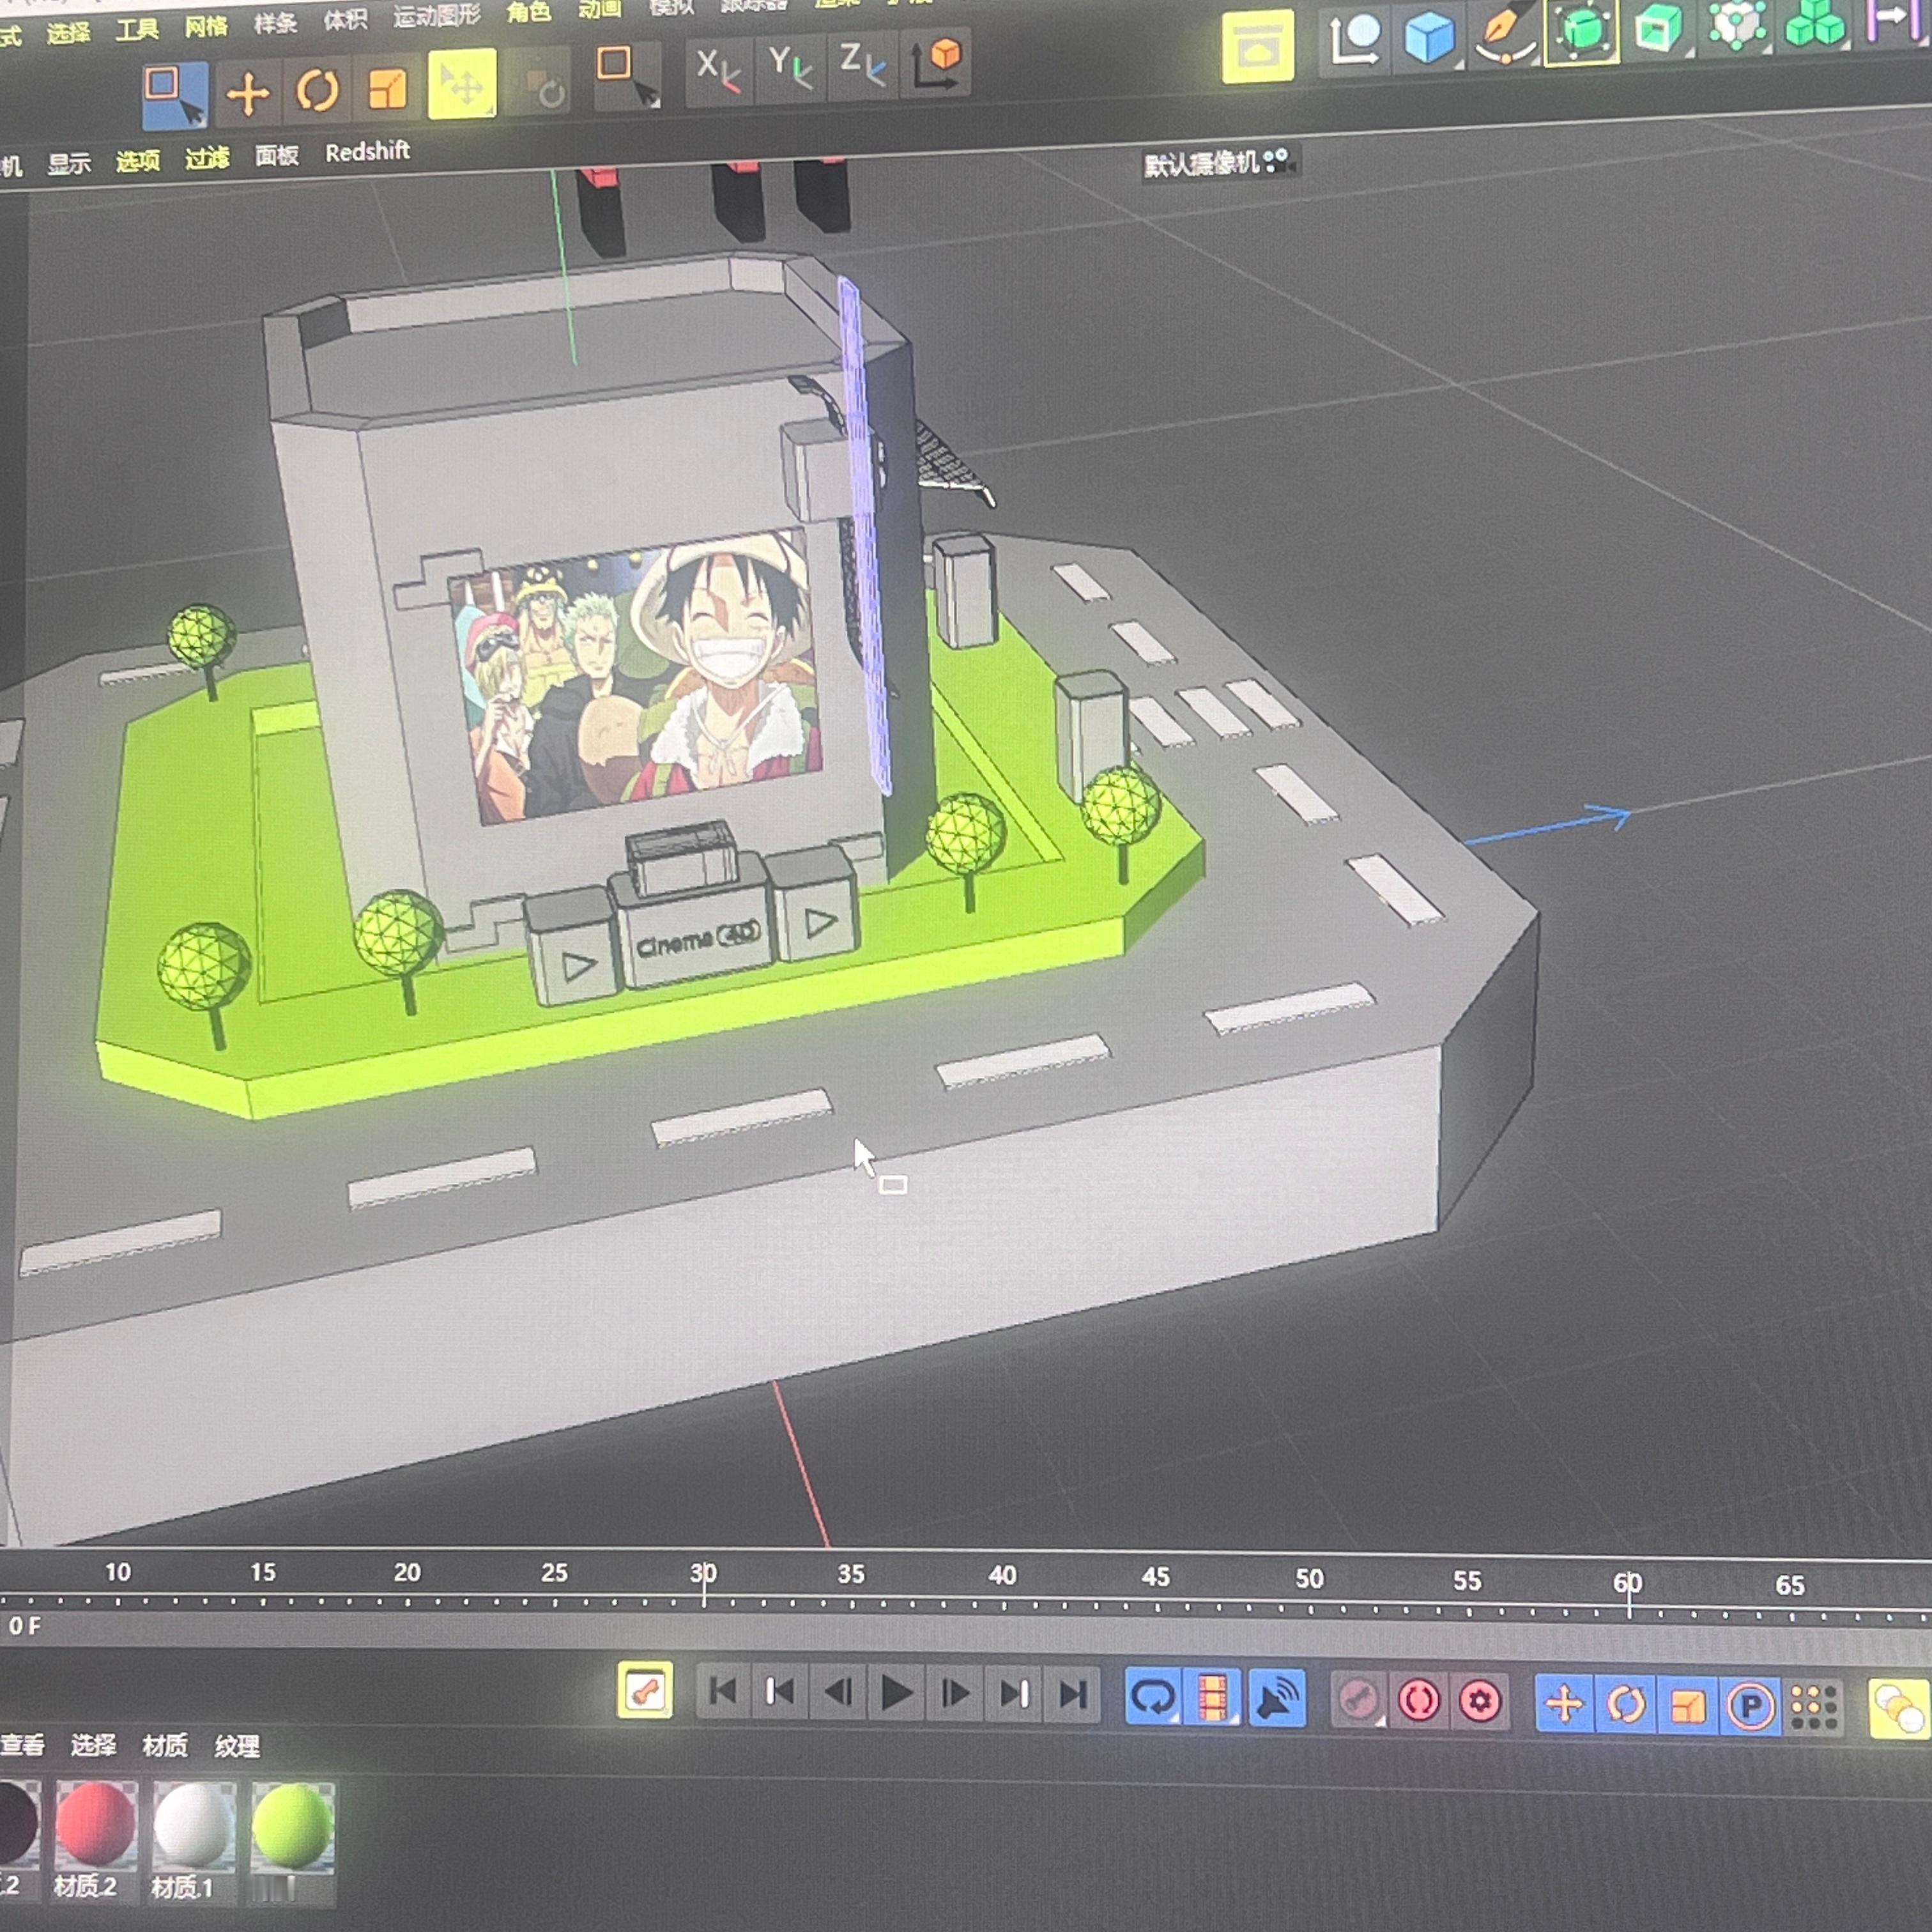Open the 工具 menu
The image size is (1932, 1932).
137,30
